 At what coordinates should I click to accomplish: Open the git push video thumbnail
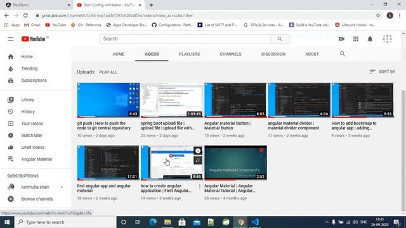[108, 100]
